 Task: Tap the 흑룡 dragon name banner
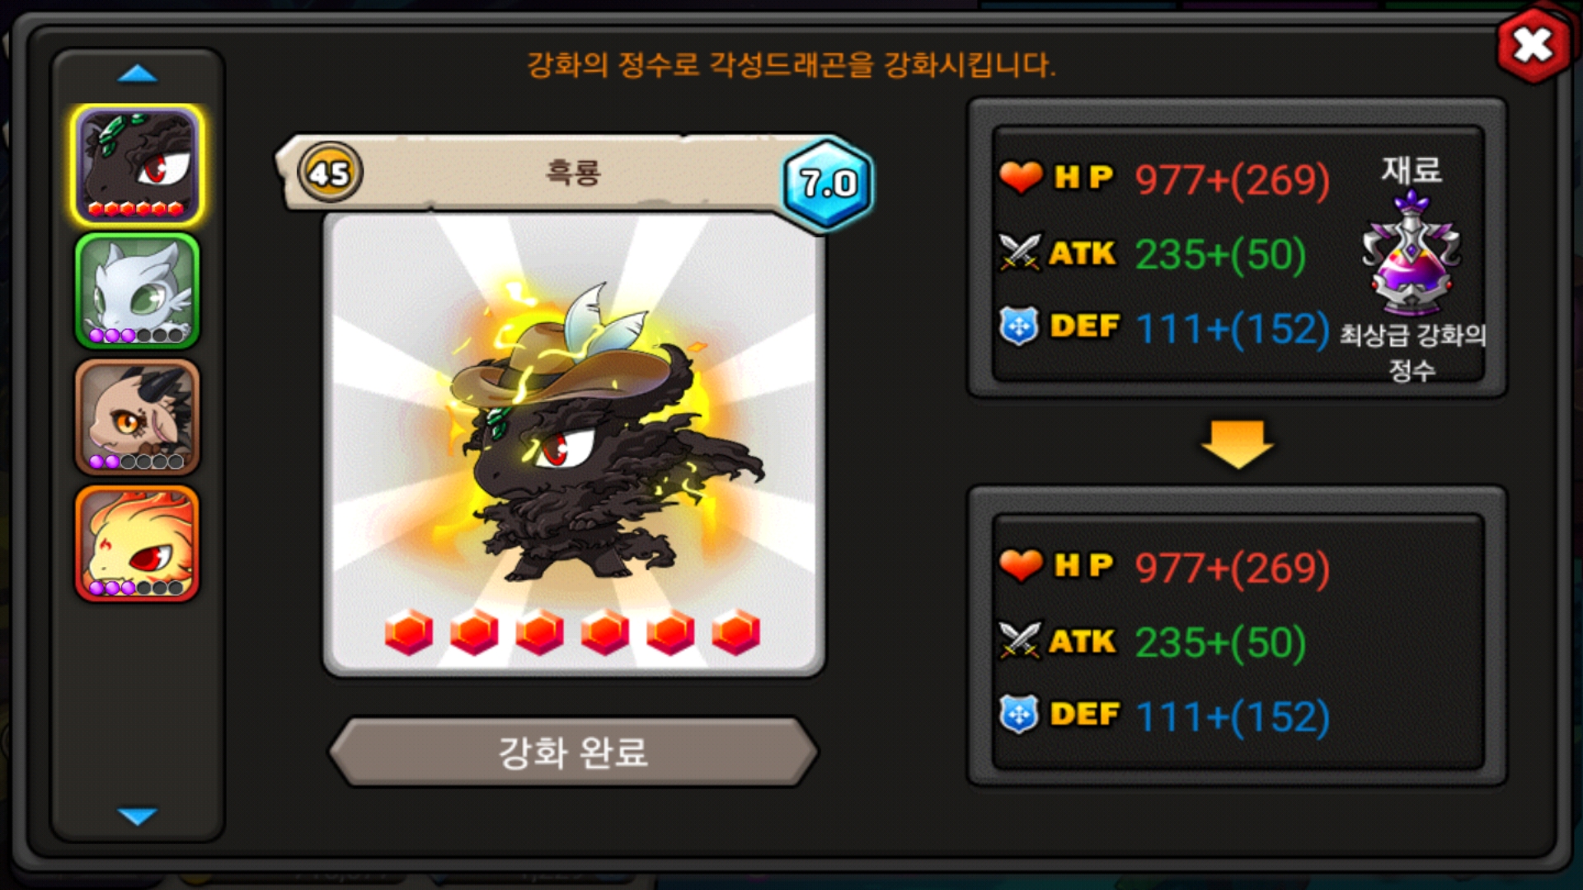[572, 172]
